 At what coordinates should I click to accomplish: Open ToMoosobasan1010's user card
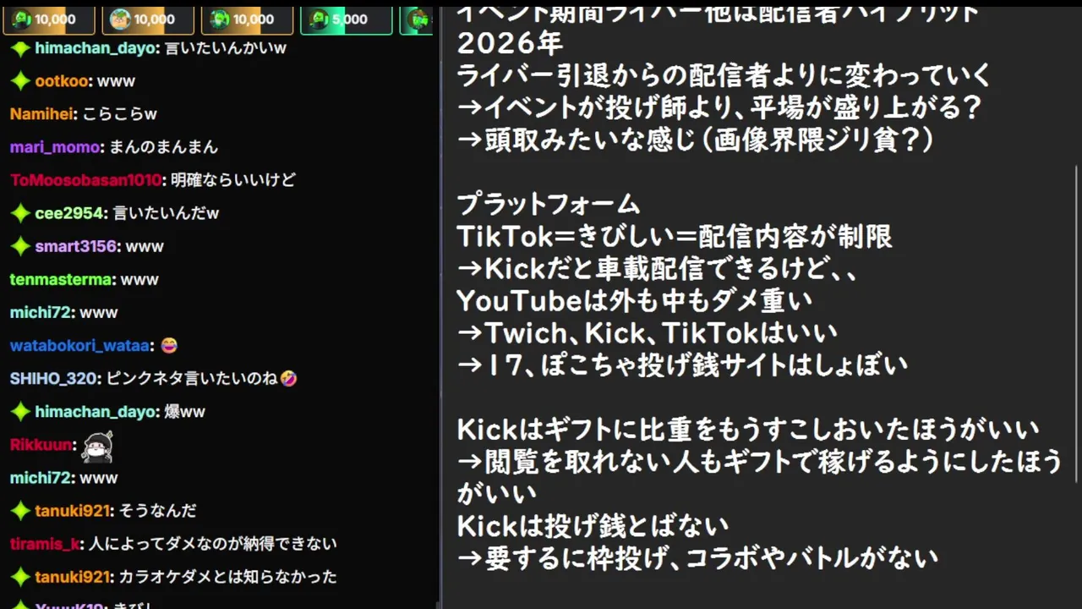(x=85, y=180)
